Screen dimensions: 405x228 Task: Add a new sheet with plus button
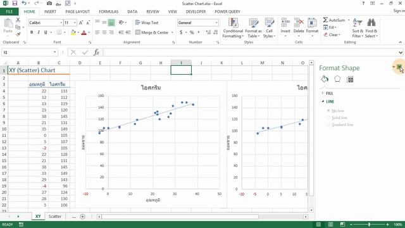coord(82,217)
